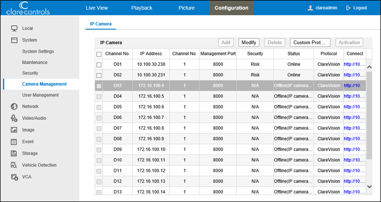Open User Management in sidebar
Screen dimensions: 381x202
click(41, 95)
